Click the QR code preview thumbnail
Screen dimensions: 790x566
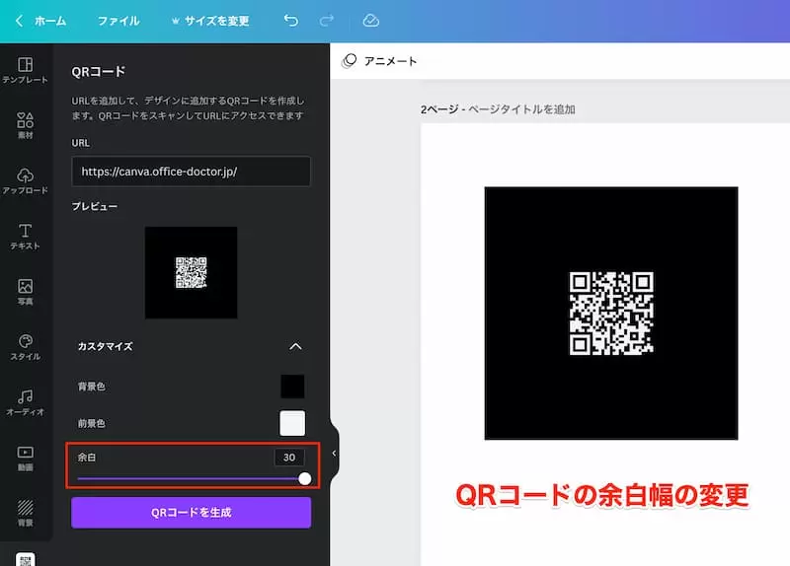tap(191, 272)
